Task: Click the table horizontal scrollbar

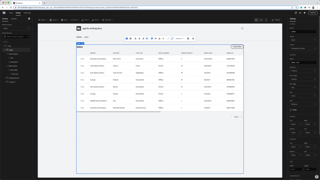Action: coord(119,112)
